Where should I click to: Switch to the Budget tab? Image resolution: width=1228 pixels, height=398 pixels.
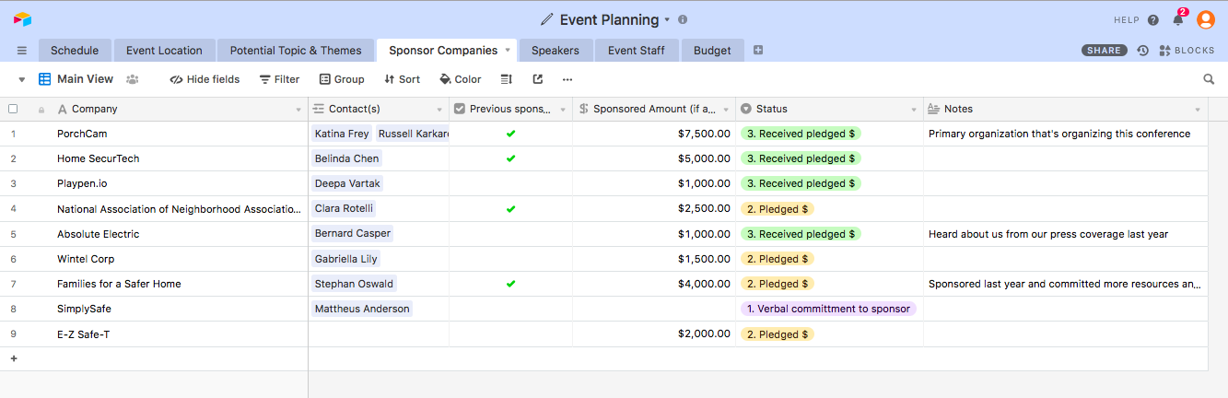click(712, 51)
